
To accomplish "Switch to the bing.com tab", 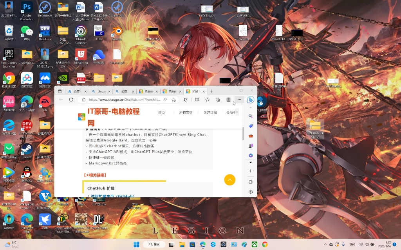I will 101,91.
